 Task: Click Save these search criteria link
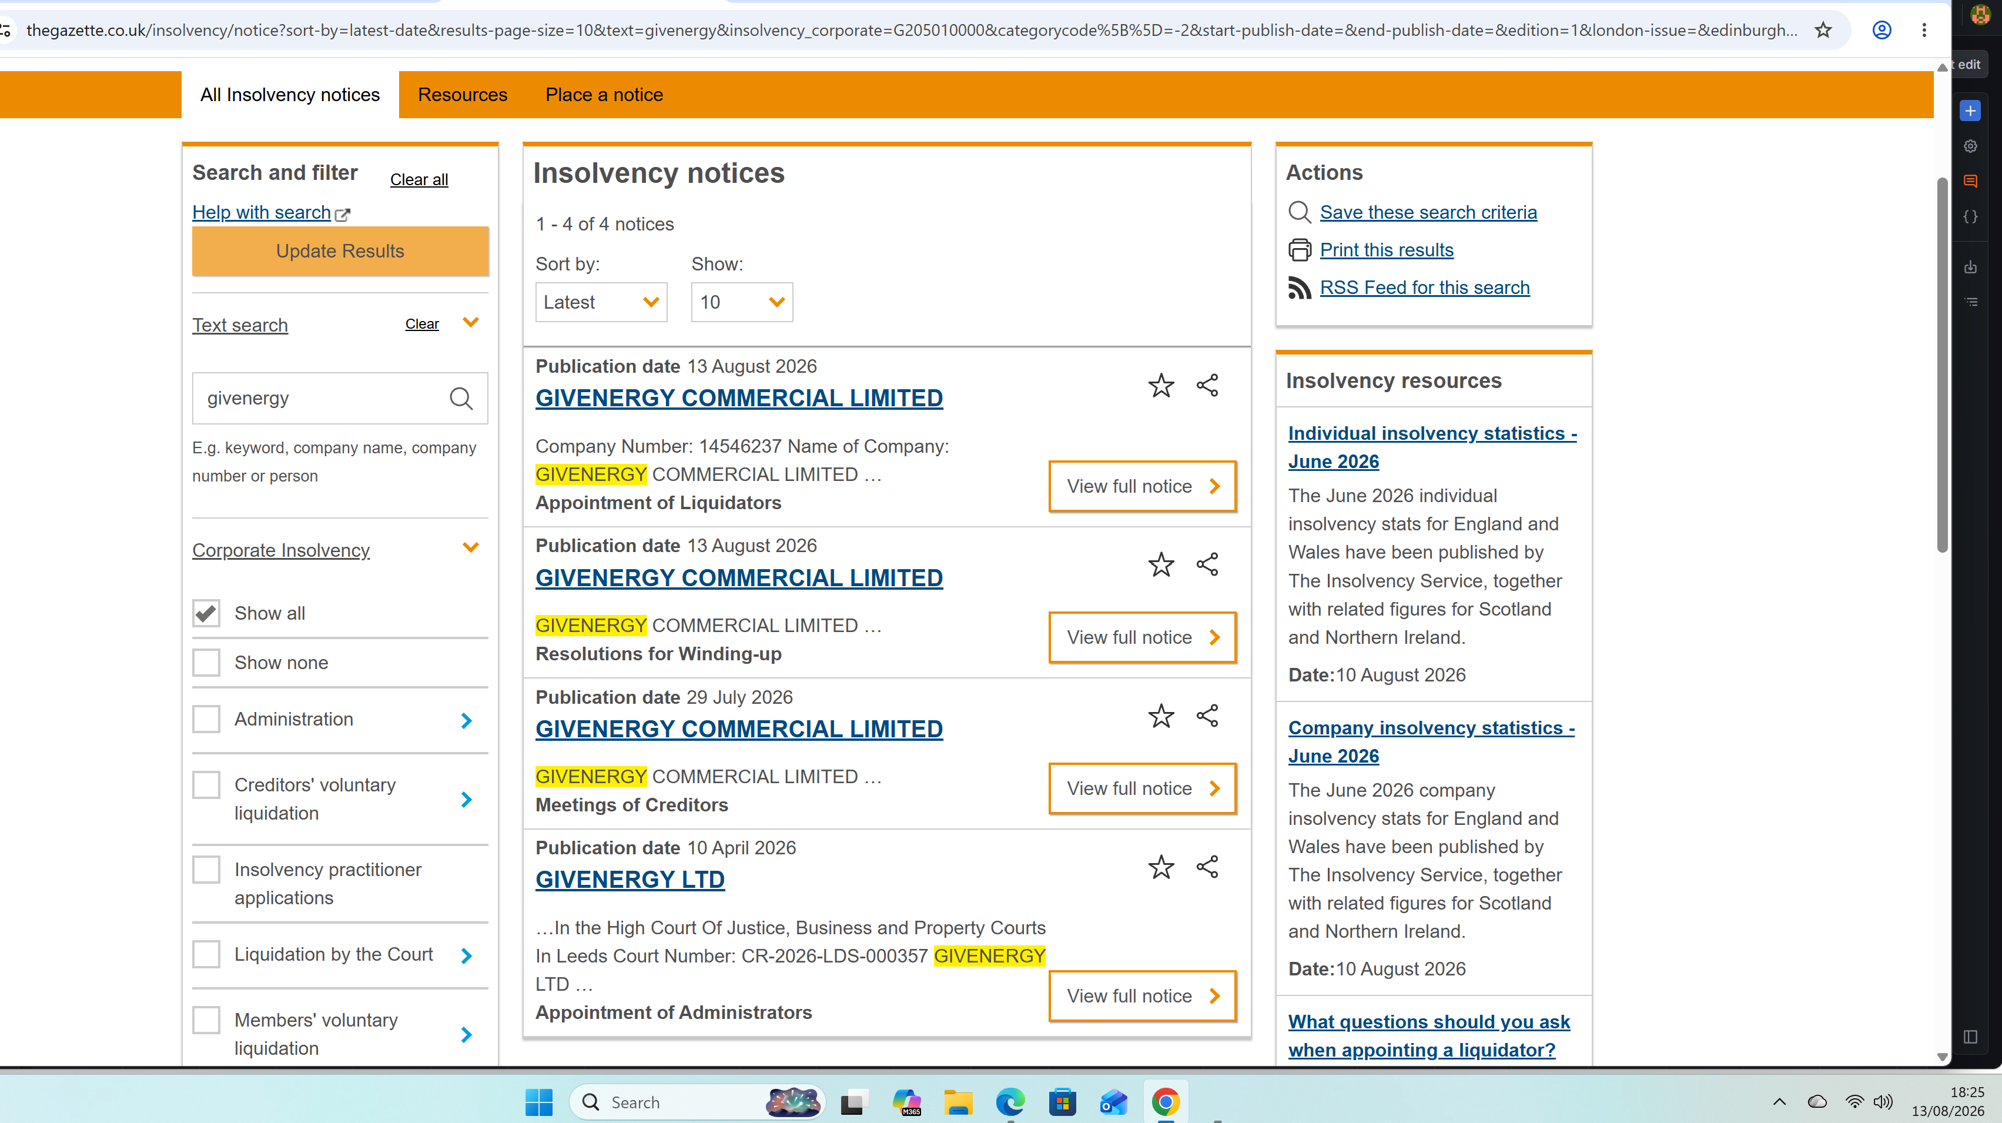coord(1428,212)
